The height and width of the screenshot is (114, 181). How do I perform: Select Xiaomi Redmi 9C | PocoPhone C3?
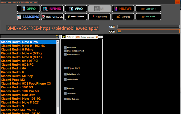click(28, 84)
